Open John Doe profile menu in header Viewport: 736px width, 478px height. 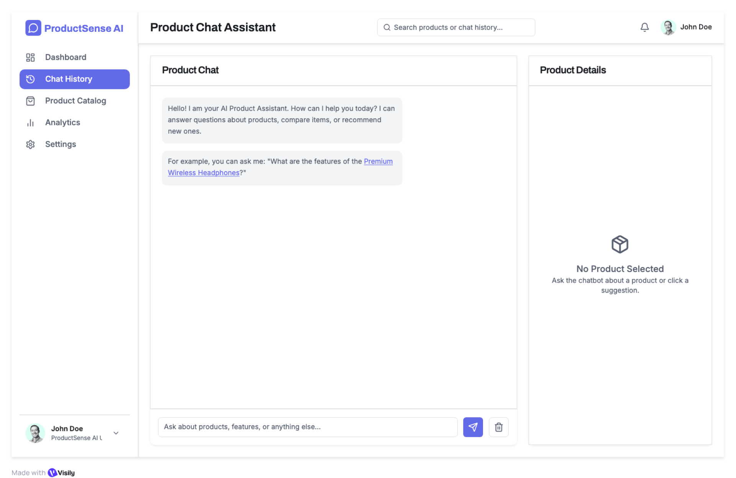[686, 27]
